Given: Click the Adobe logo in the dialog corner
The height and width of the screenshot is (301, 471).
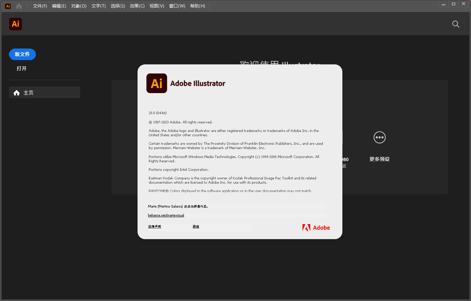Looking at the screenshot, I should tap(316, 228).
